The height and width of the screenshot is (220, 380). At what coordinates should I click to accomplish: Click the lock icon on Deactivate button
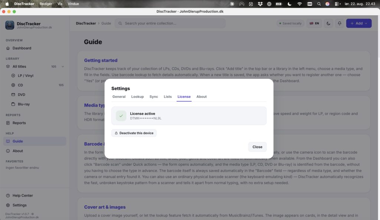[116, 133]
